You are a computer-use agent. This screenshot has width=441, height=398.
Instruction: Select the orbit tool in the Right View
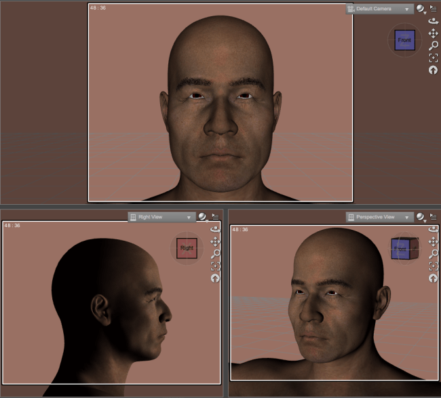coord(215,229)
